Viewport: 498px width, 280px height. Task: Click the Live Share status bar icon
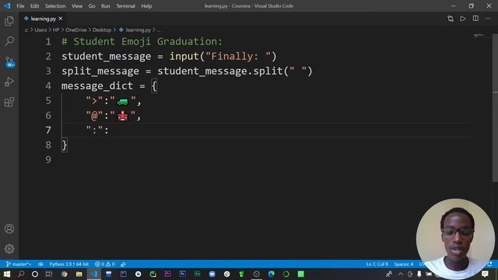pos(123,264)
